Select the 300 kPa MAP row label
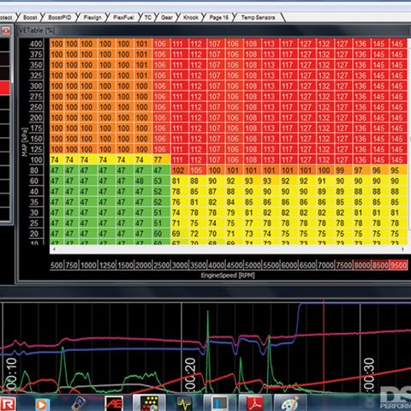The image size is (411, 411). tap(36, 86)
